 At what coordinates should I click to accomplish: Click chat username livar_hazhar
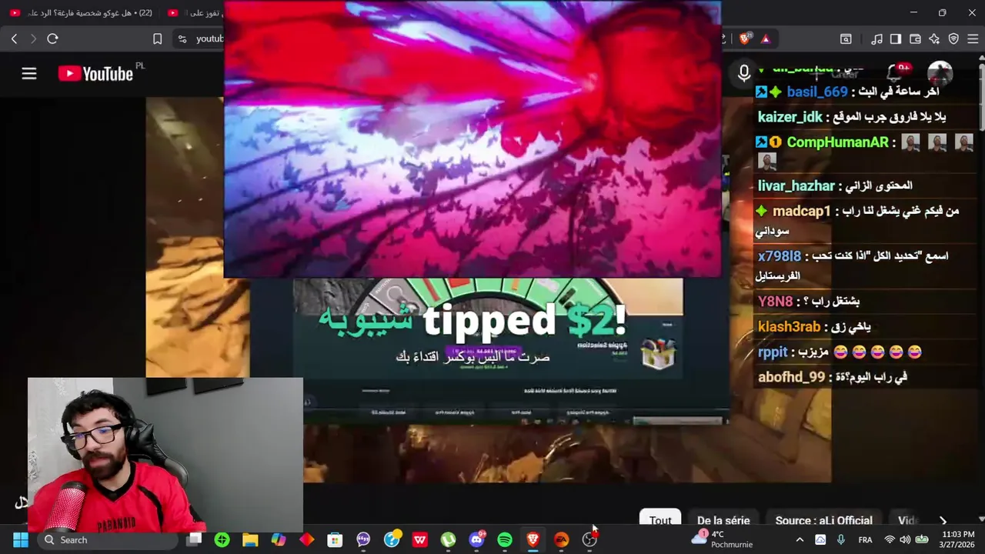(x=796, y=185)
